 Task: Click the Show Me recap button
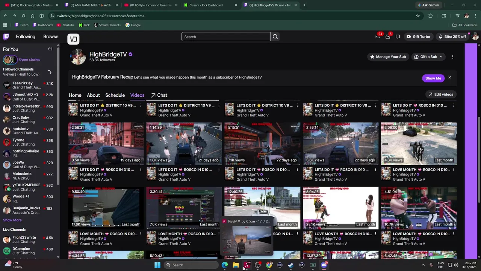pos(433,78)
